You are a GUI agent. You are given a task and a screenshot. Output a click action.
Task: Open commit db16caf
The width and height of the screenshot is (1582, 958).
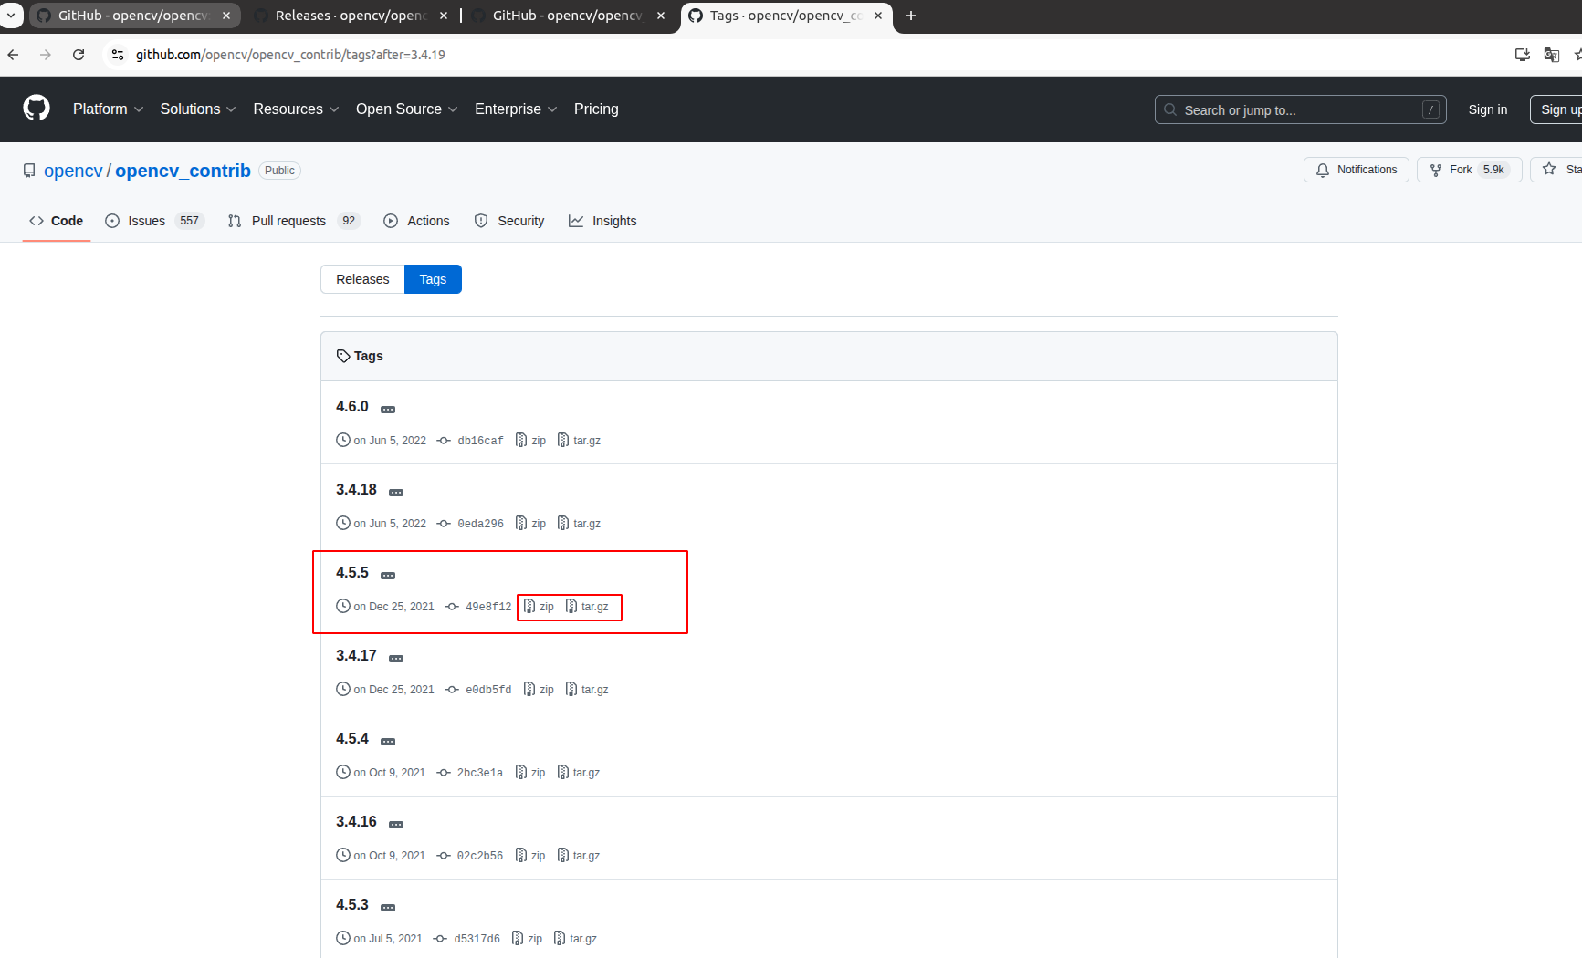[x=480, y=441]
